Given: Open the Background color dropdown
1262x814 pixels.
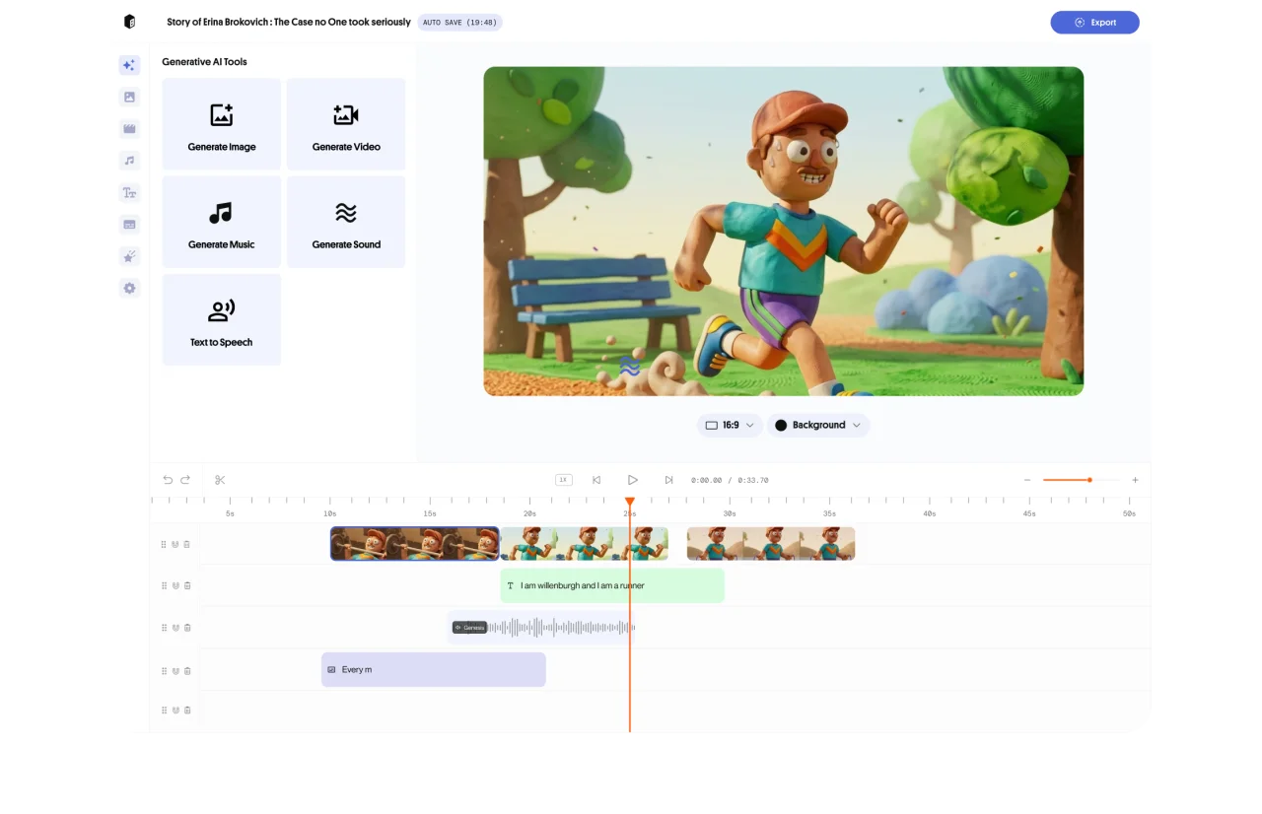Looking at the screenshot, I should click(818, 425).
